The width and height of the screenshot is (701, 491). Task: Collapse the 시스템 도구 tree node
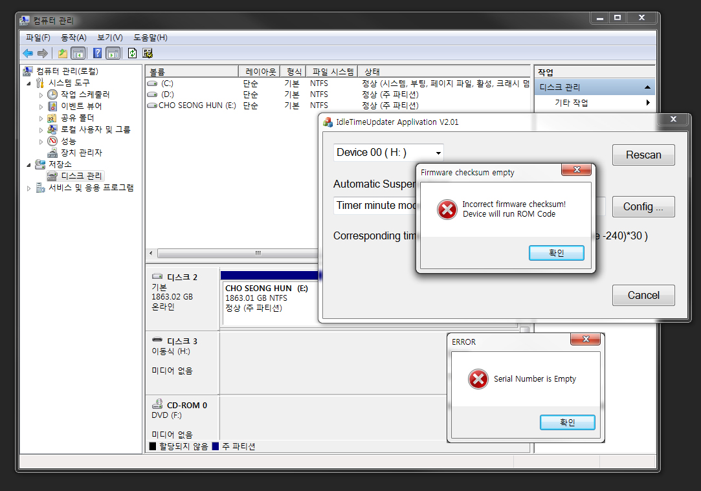[29, 83]
